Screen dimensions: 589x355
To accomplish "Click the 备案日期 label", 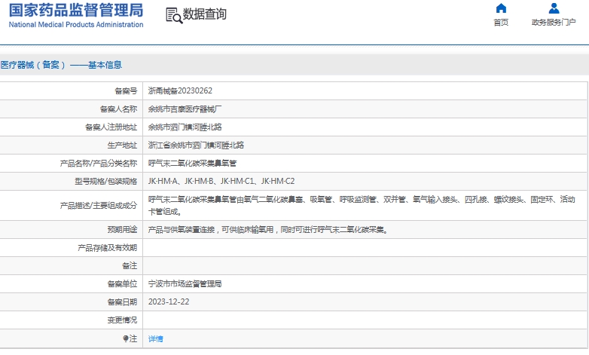I will (x=122, y=302).
